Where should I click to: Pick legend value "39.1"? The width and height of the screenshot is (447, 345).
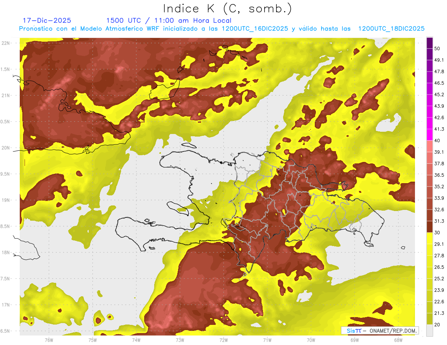point(439,152)
